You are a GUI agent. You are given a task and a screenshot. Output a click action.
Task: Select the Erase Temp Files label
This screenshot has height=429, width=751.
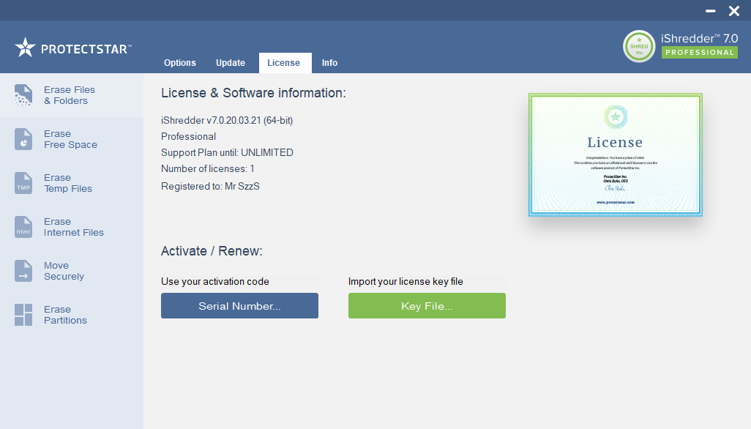[67, 183]
